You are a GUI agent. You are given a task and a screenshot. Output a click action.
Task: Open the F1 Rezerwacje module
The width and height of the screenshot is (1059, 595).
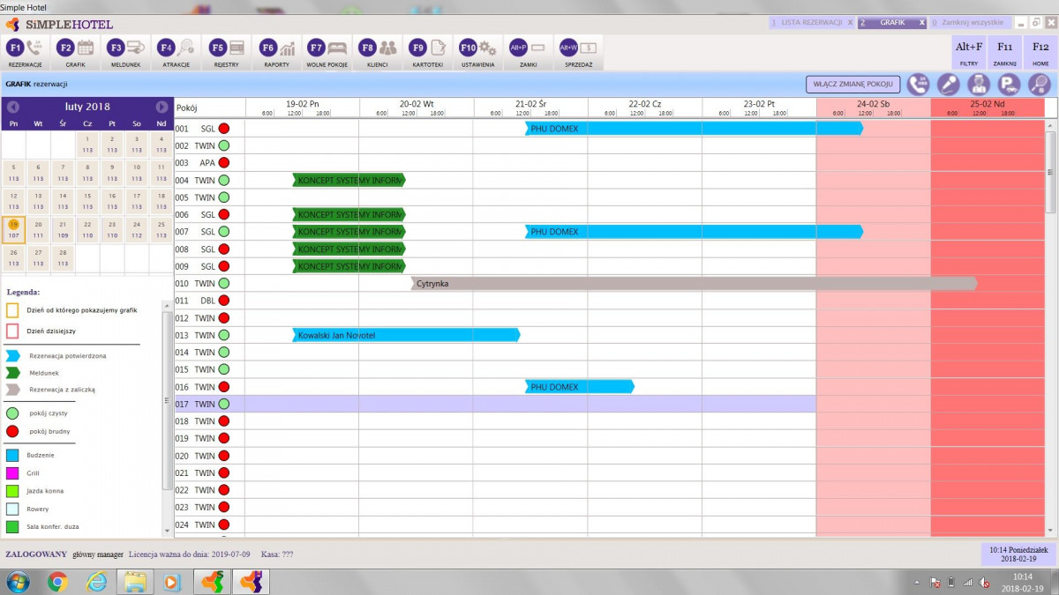(26, 49)
